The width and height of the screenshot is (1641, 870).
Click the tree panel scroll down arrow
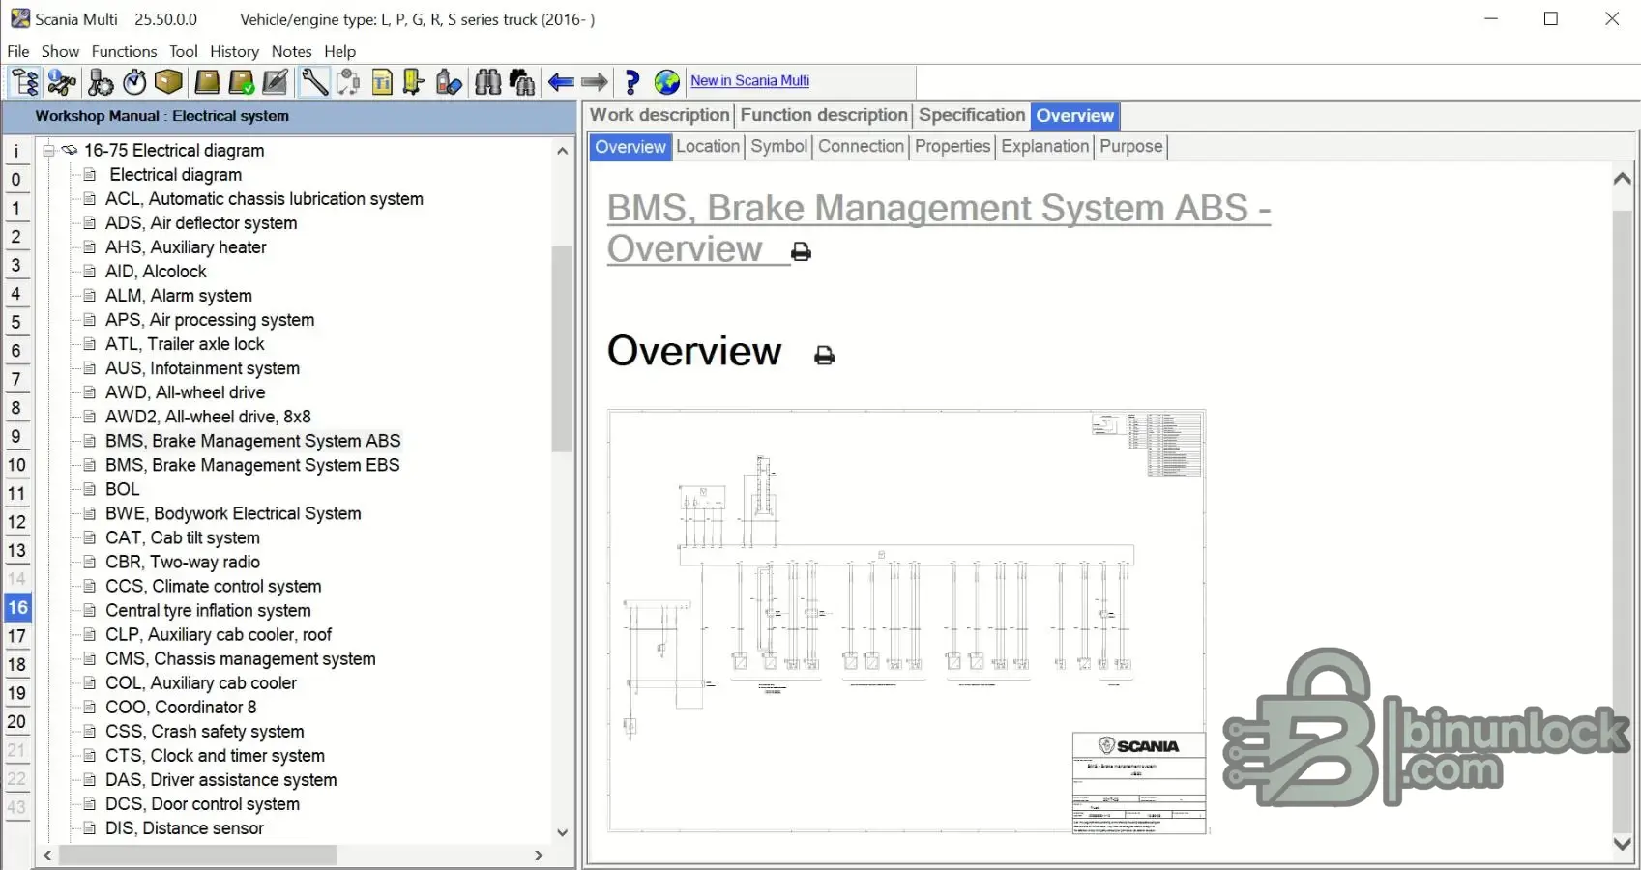tap(562, 832)
